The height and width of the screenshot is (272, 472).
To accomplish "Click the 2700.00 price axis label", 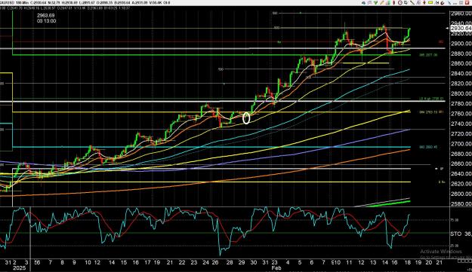I will (461, 143).
